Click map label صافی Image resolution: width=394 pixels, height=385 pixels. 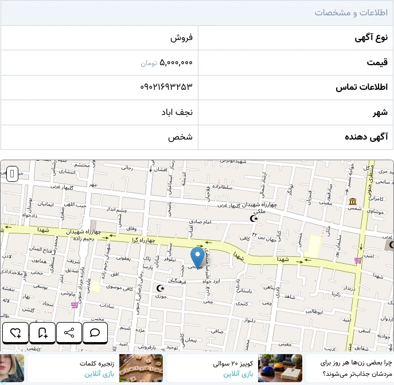tap(217, 331)
